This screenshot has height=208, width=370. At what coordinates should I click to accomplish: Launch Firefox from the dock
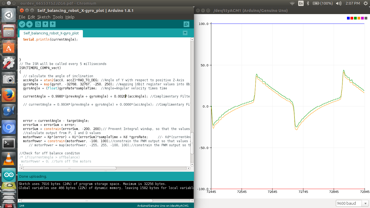click(9, 95)
